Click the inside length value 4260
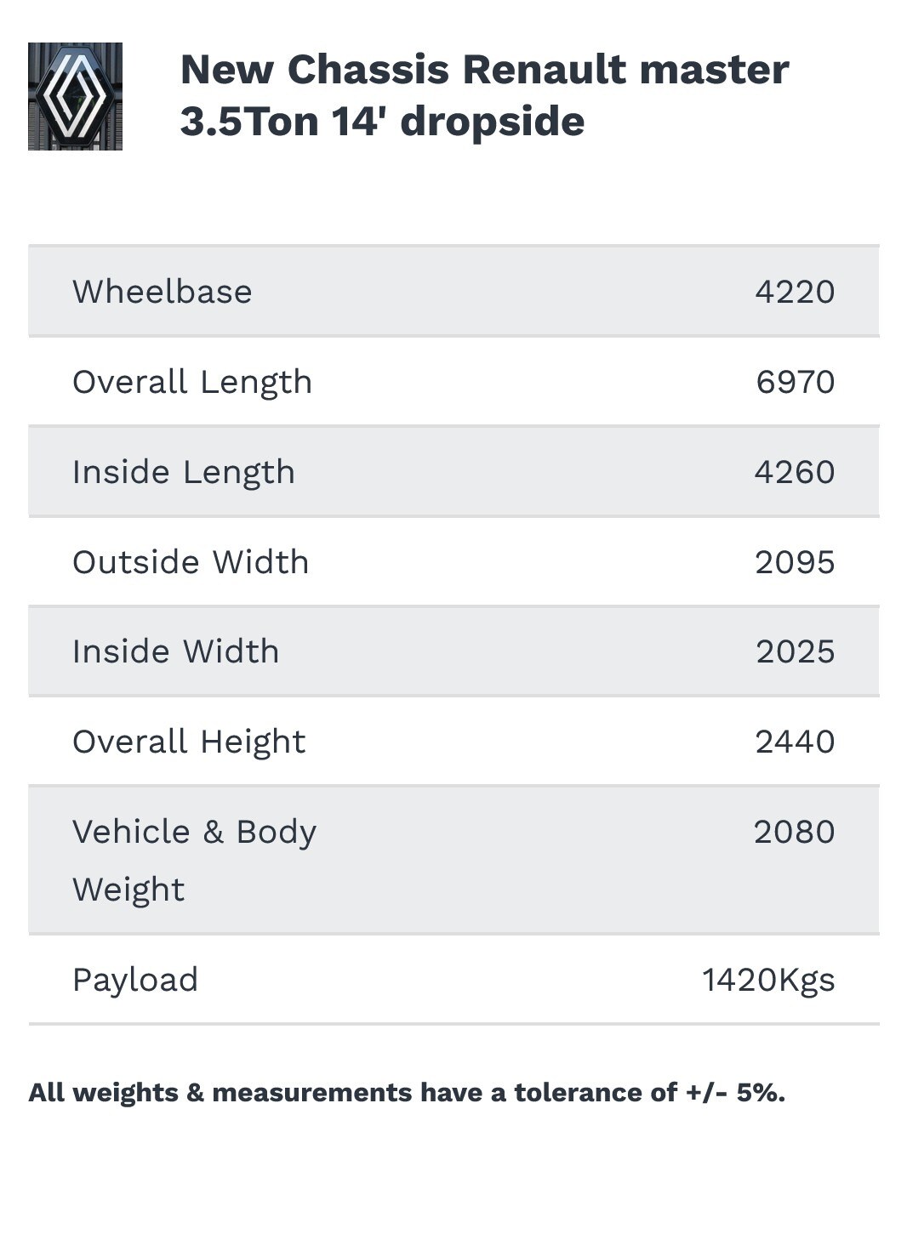 point(795,472)
